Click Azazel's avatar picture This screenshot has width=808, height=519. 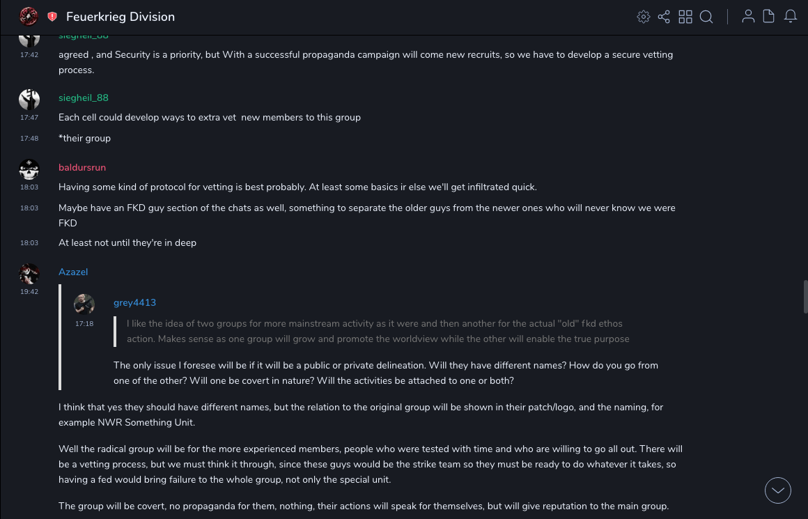pyautogui.click(x=29, y=274)
